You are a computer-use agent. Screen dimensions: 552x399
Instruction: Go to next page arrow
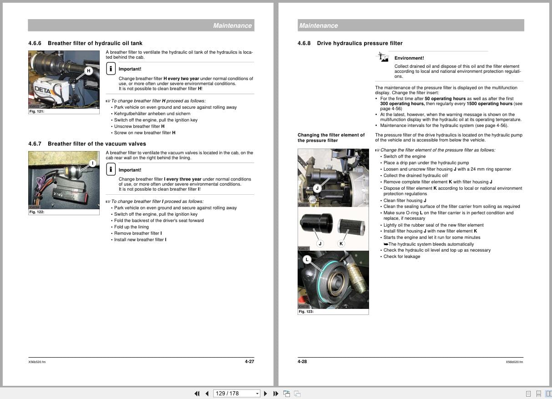[266, 394]
